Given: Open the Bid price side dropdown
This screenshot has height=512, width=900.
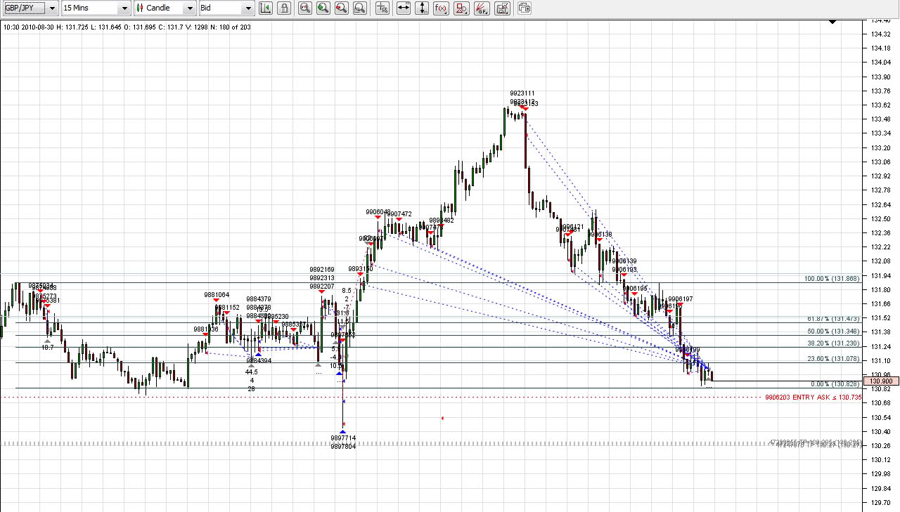Looking at the screenshot, I should (x=226, y=8).
